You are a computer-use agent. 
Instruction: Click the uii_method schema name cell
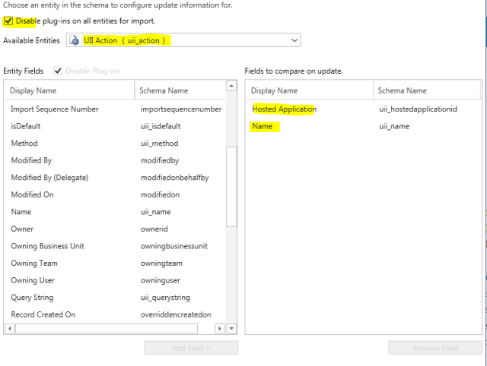(159, 144)
